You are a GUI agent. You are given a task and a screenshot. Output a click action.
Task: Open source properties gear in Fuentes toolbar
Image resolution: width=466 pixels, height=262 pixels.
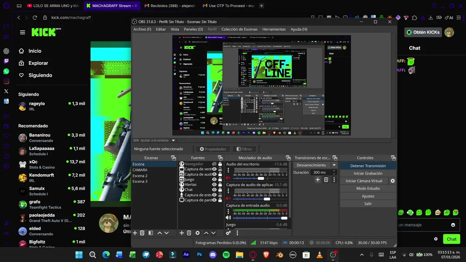[x=198, y=233]
